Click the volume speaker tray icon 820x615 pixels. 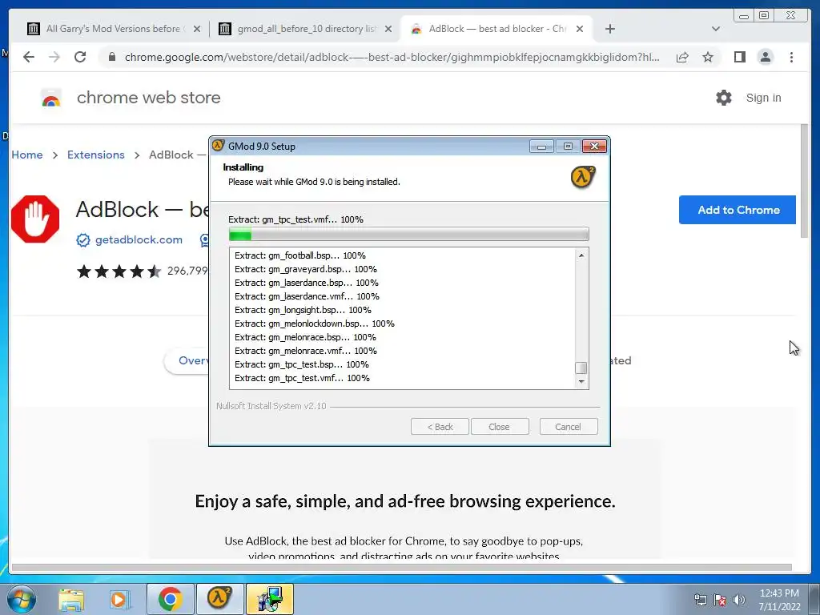(x=738, y=600)
